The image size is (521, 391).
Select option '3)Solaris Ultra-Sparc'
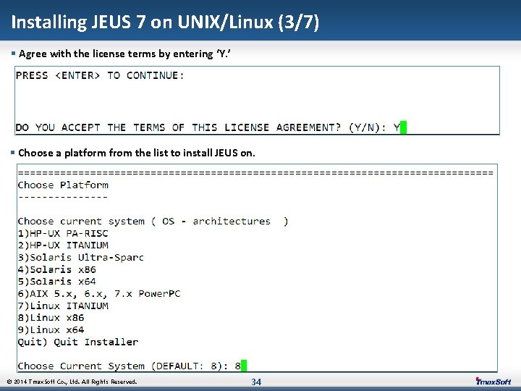[x=81, y=257]
